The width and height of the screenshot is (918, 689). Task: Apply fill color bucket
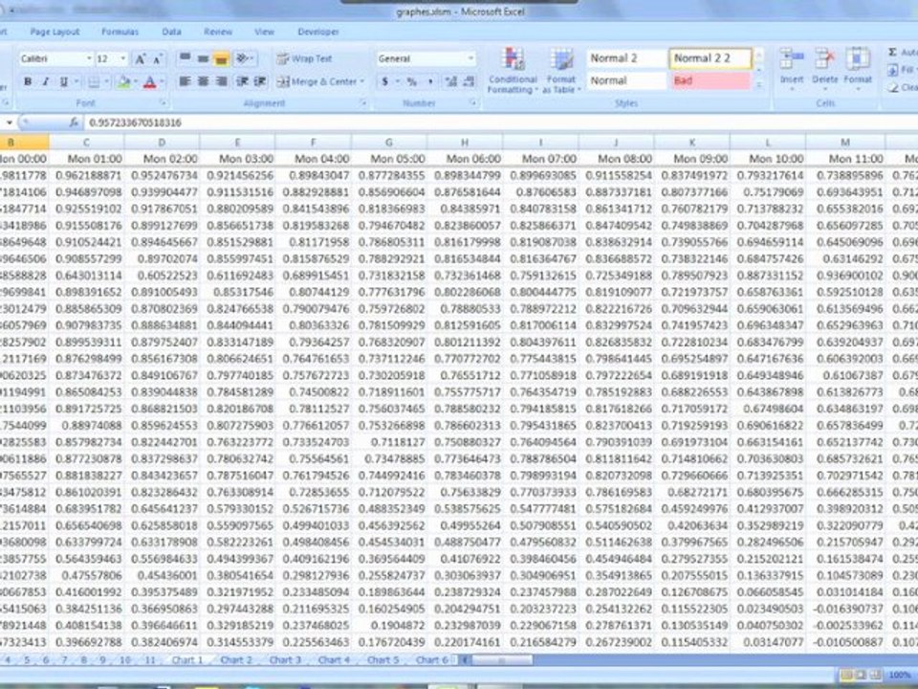click(123, 82)
